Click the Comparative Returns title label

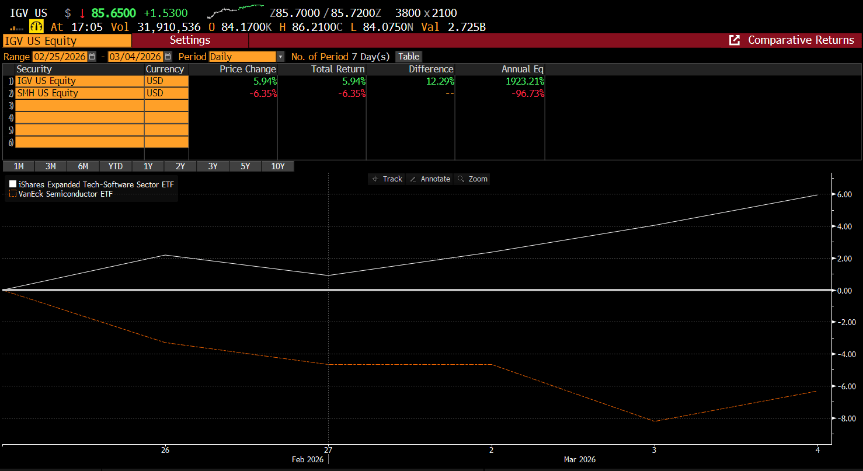pyautogui.click(x=801, y=40)
